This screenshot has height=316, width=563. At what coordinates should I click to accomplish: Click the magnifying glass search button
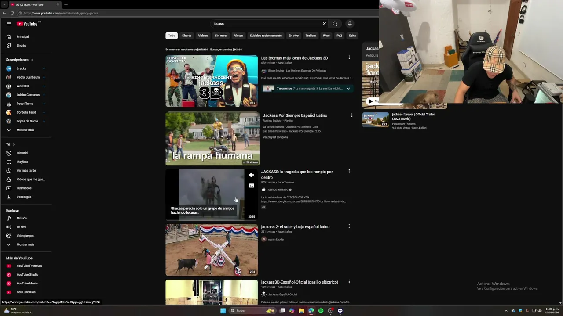(335, 24)
